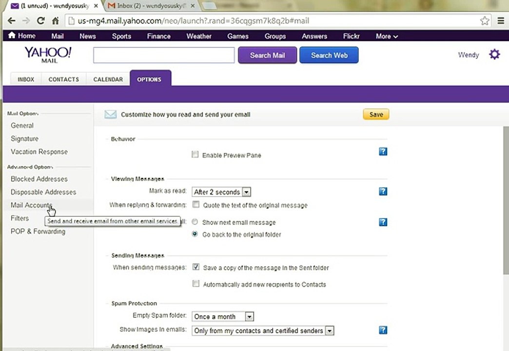Open Filters in sidebar
This screenshot has height=351, width=509.
tap(20, 218)
